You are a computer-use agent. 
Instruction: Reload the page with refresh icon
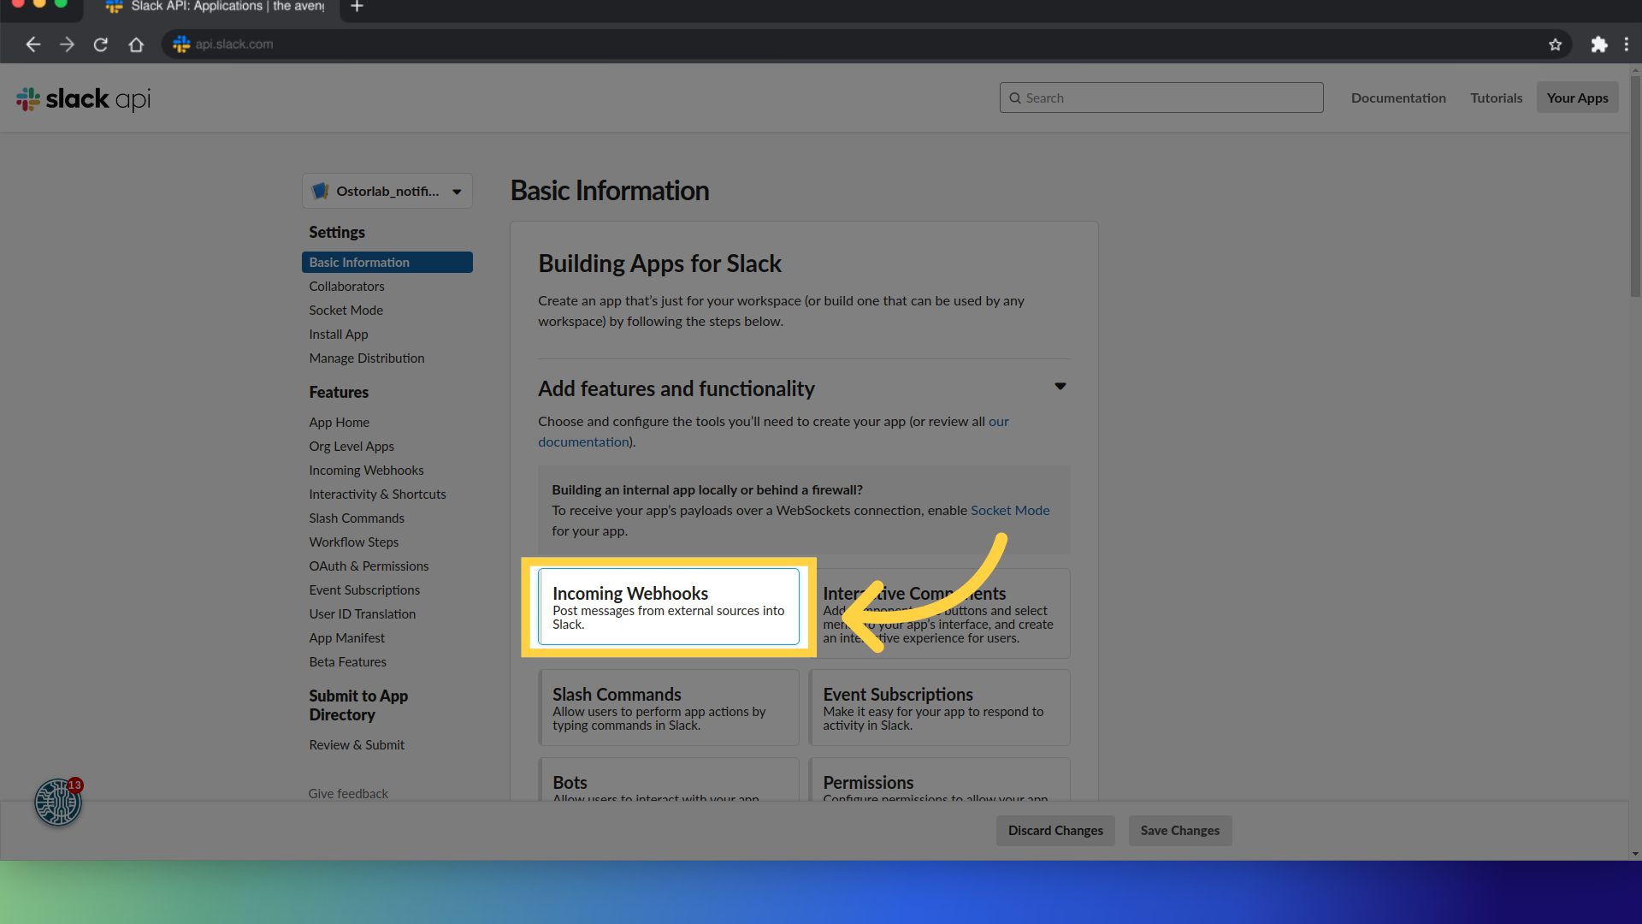tap(101, 44)
